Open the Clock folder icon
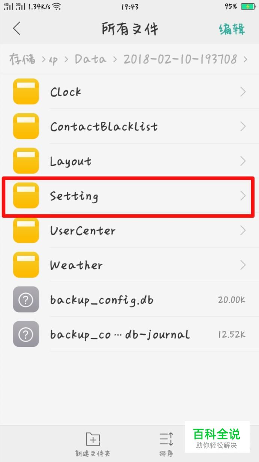Image resolution: width=259 pixels, height=462 pixels. click(x=26, y=91)
